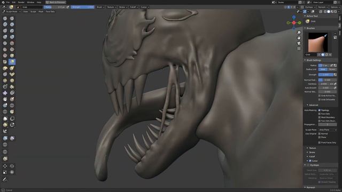Open the File menu

pos(8,2)
